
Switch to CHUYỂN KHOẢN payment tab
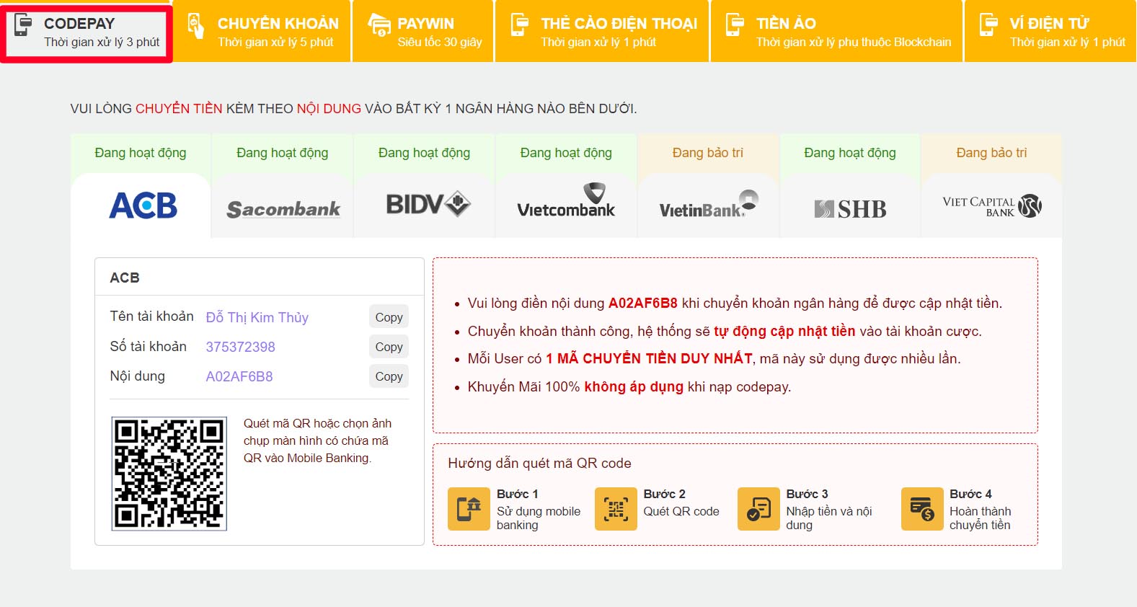(262, 31)
